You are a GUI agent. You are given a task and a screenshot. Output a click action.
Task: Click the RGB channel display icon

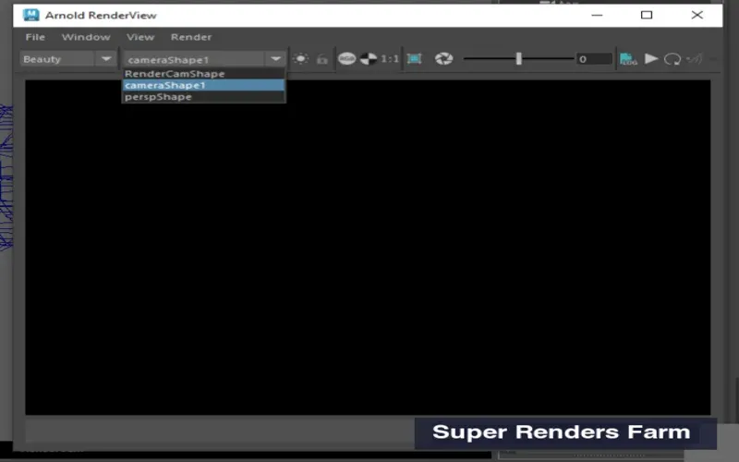point(347,58)
